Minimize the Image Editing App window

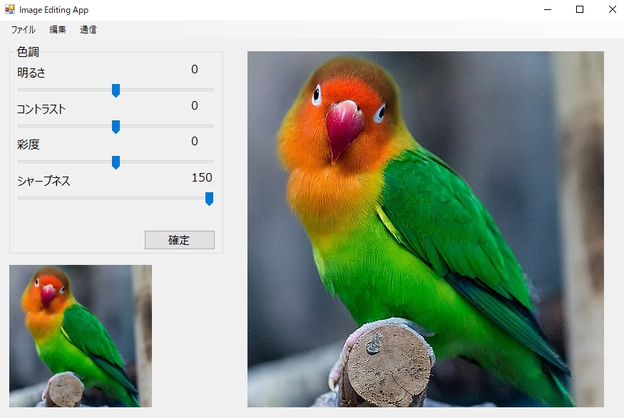point(548,9)
